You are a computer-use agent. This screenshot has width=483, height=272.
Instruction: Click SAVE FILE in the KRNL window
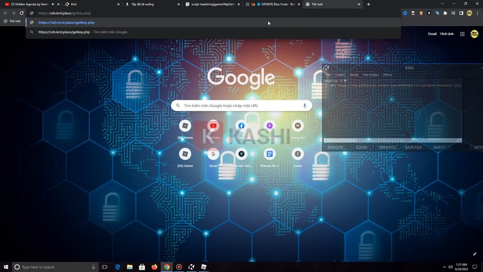[x=414, y=147]
